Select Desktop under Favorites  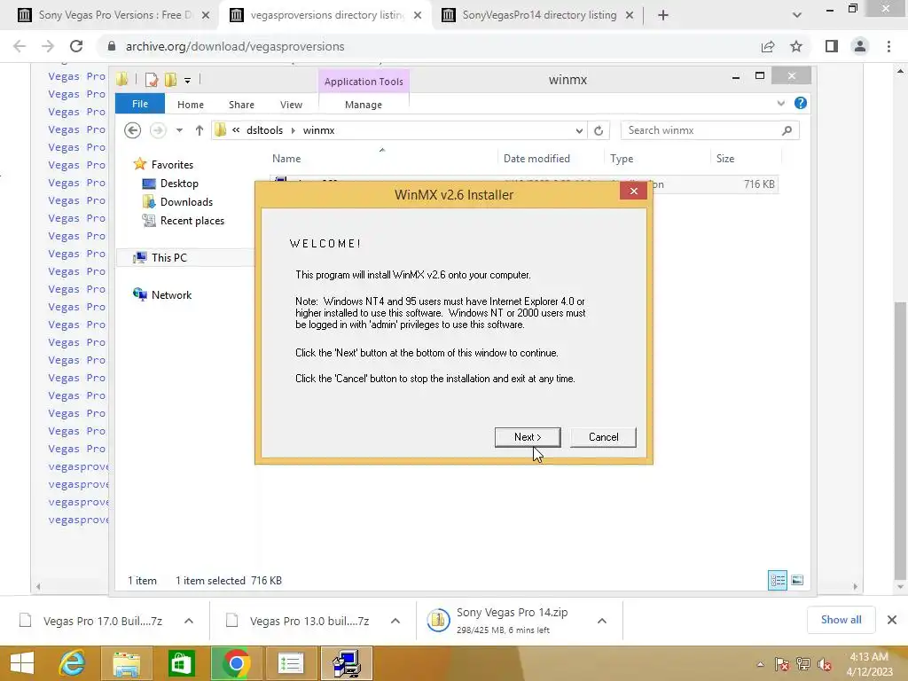pyautogui.click(x=179, y=184)
